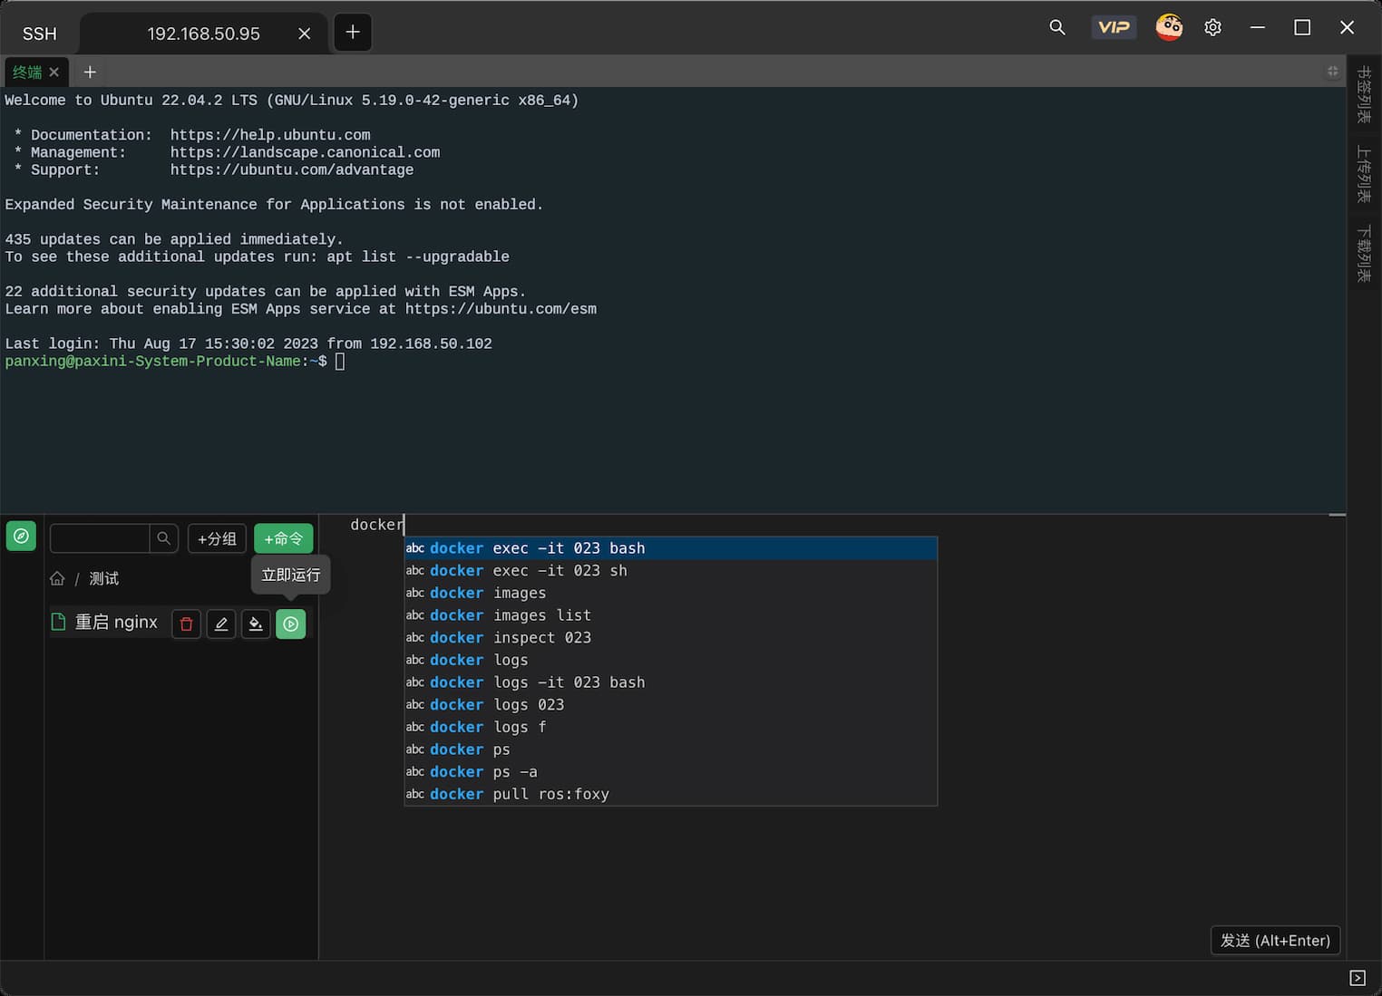
Task: Switch to the SSH tab
Action: [40, 34]
